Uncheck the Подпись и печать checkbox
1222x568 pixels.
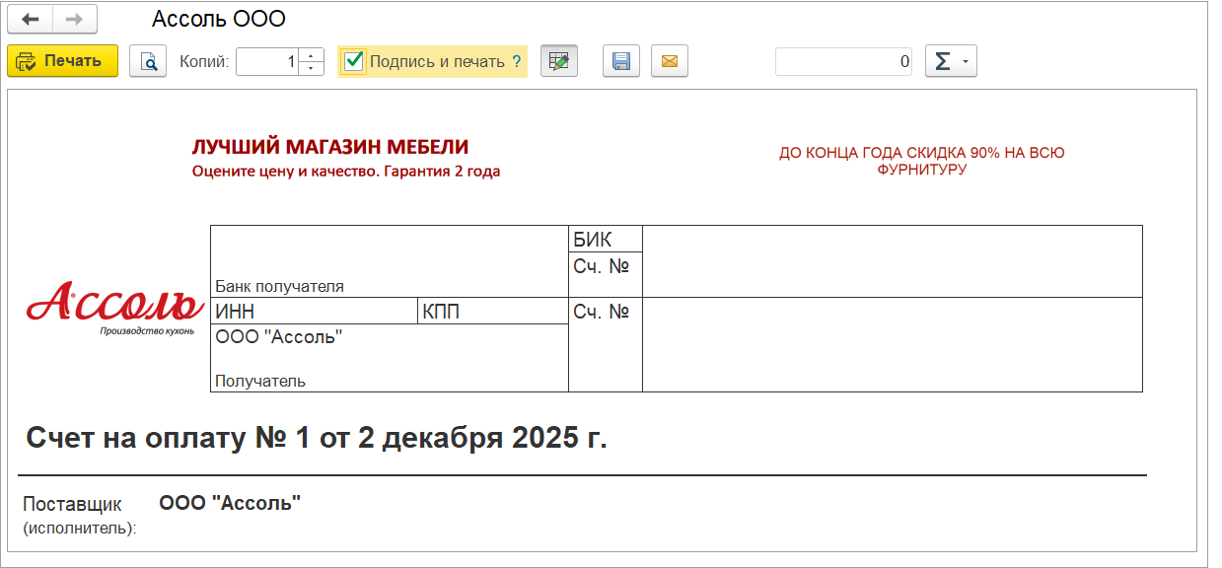352,60
